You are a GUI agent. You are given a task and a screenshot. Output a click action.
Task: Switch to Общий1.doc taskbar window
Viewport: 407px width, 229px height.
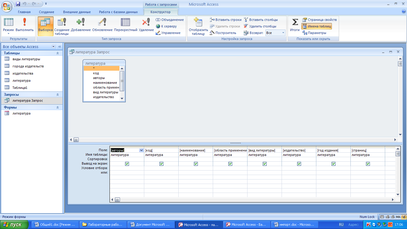click(56, 225)
